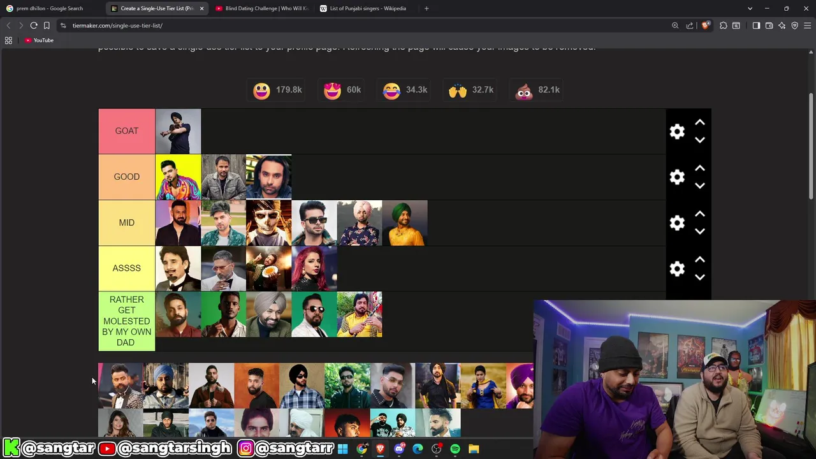816x459 pixels.
Task: Move the ASSSS tier row down
Action: [700, 277]
